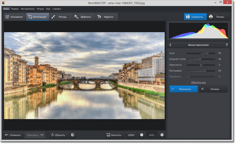Click the Растушевка slider handle
Viewport: 235px width, 157px height.
[205, 71]
